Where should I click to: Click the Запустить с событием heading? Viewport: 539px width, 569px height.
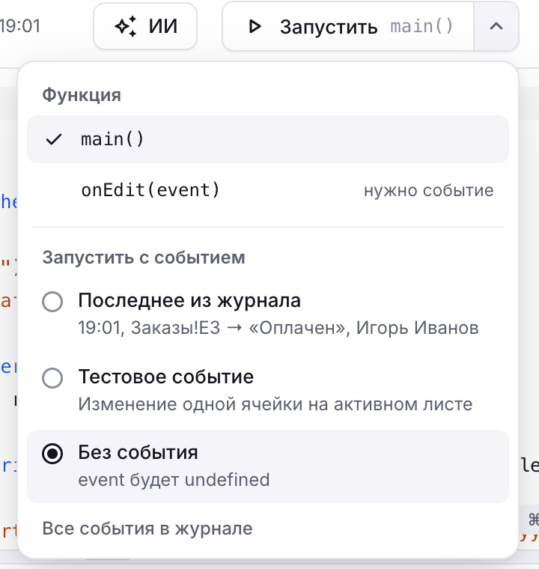(x=144, y=258)
